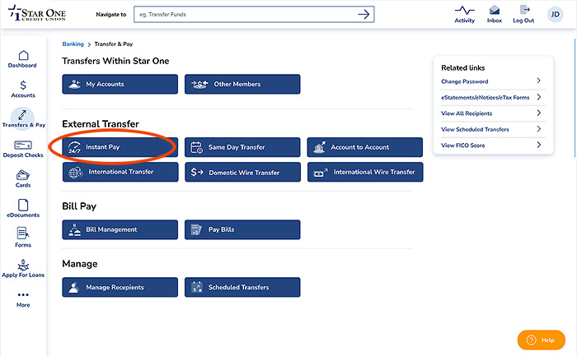
Task: Open JD profile avatar
Action: [x=556, y=15]
